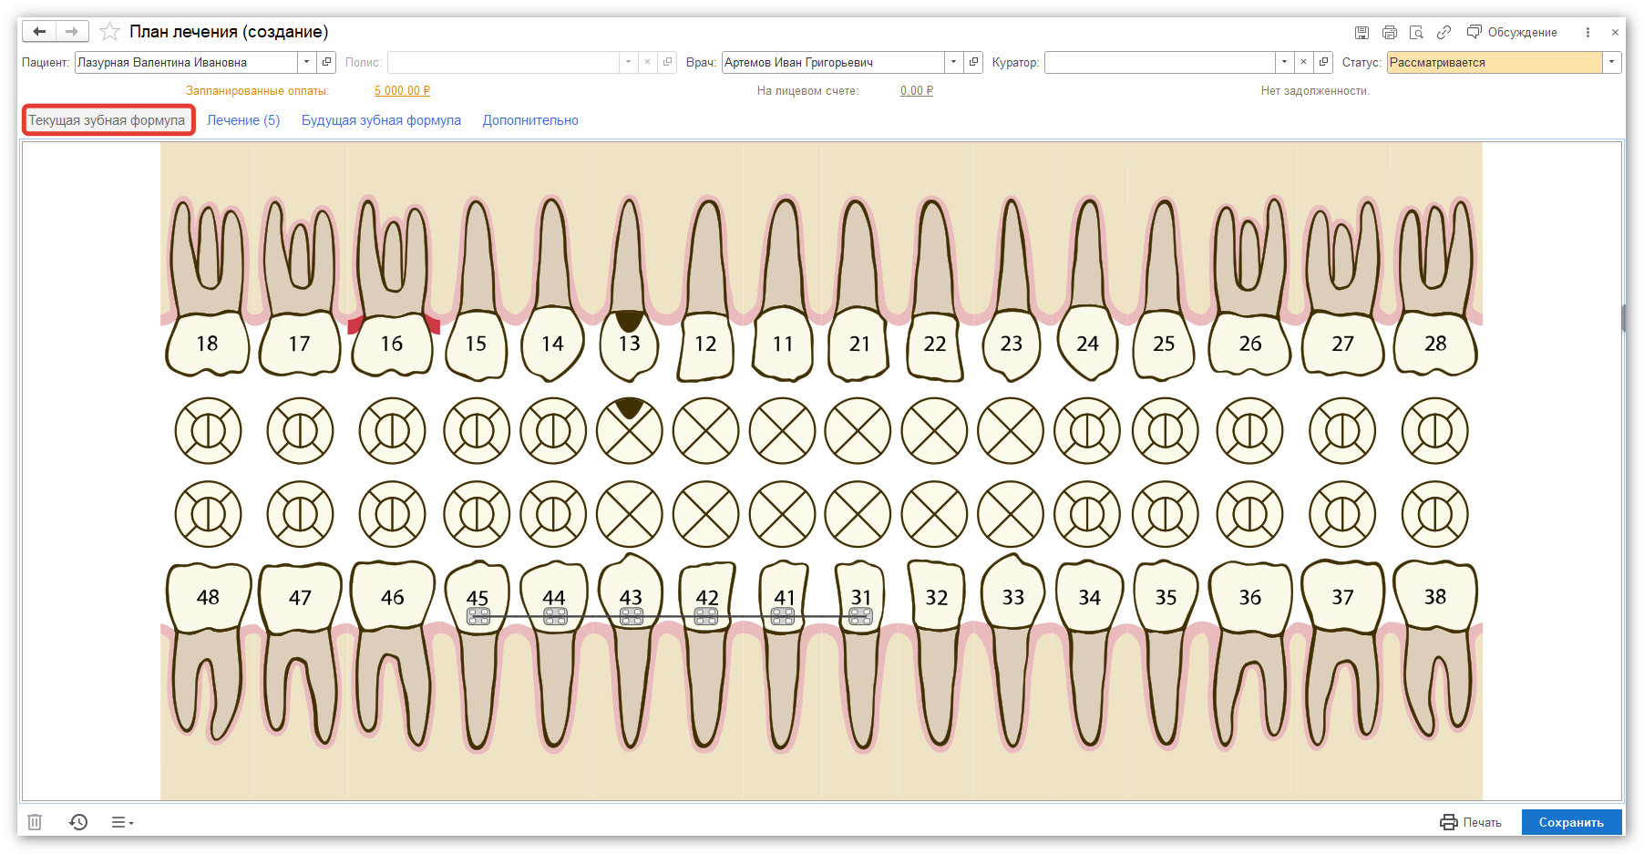Screen dimensions: 1644x854
Task: Select lower tooth 48
Action: (x=208, y=651)
